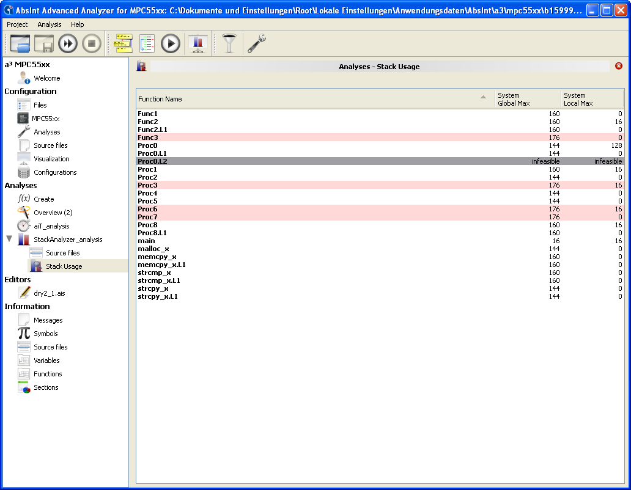This screenshot has width=631, height=490.
Task: Select the memcpy_x.L1 row
Action: pyautogui.click(x=380, y=265)
